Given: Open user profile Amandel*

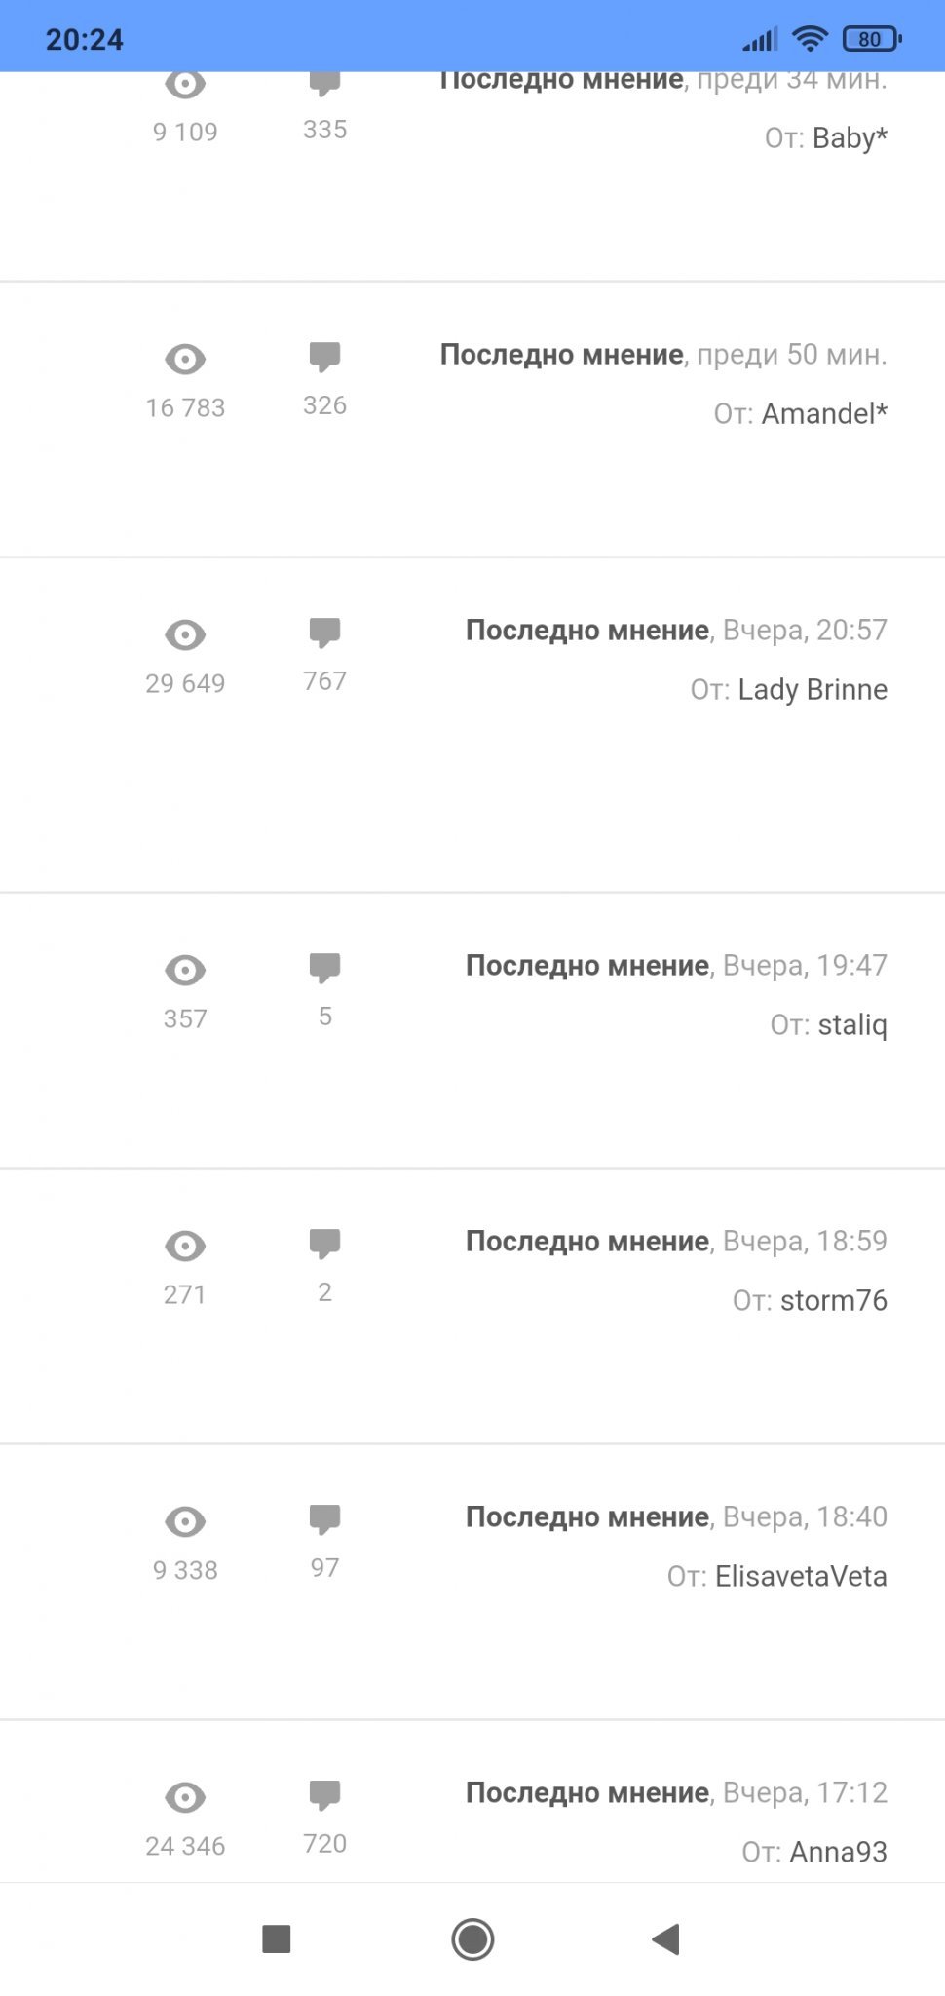Looking at the screenshot, I should 823,414.
